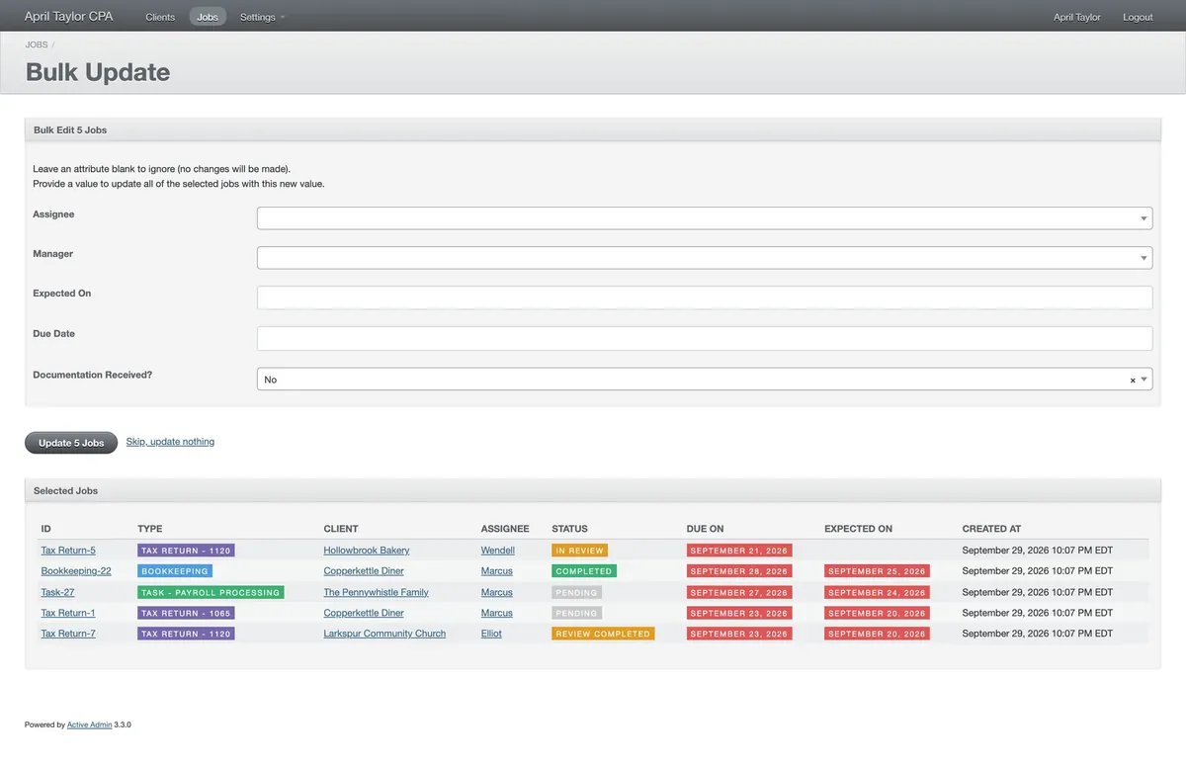This screenshot has width=1186, height=766.
Task: Click the JOBS breadcrumb link
Action: pos(37,44)
